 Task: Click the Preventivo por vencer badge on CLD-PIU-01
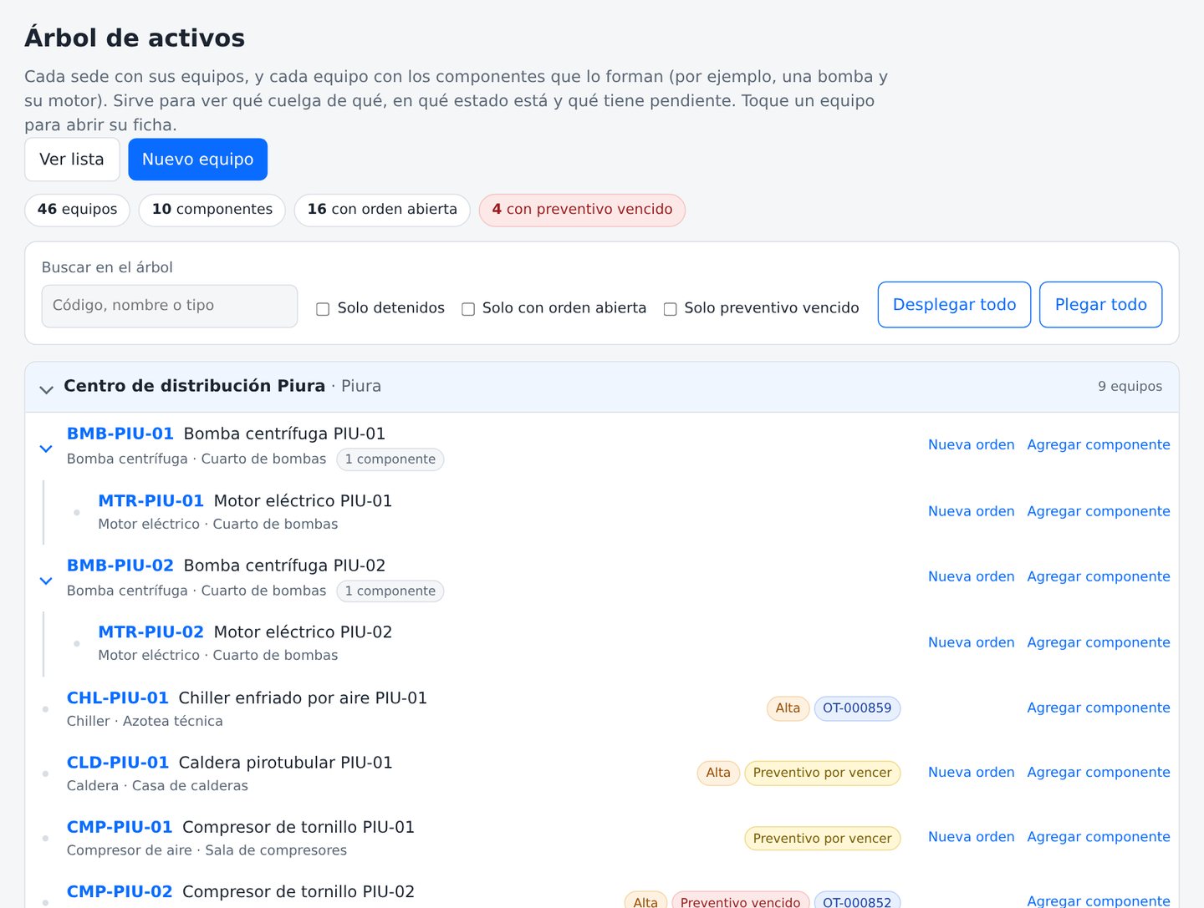[822, 773]
